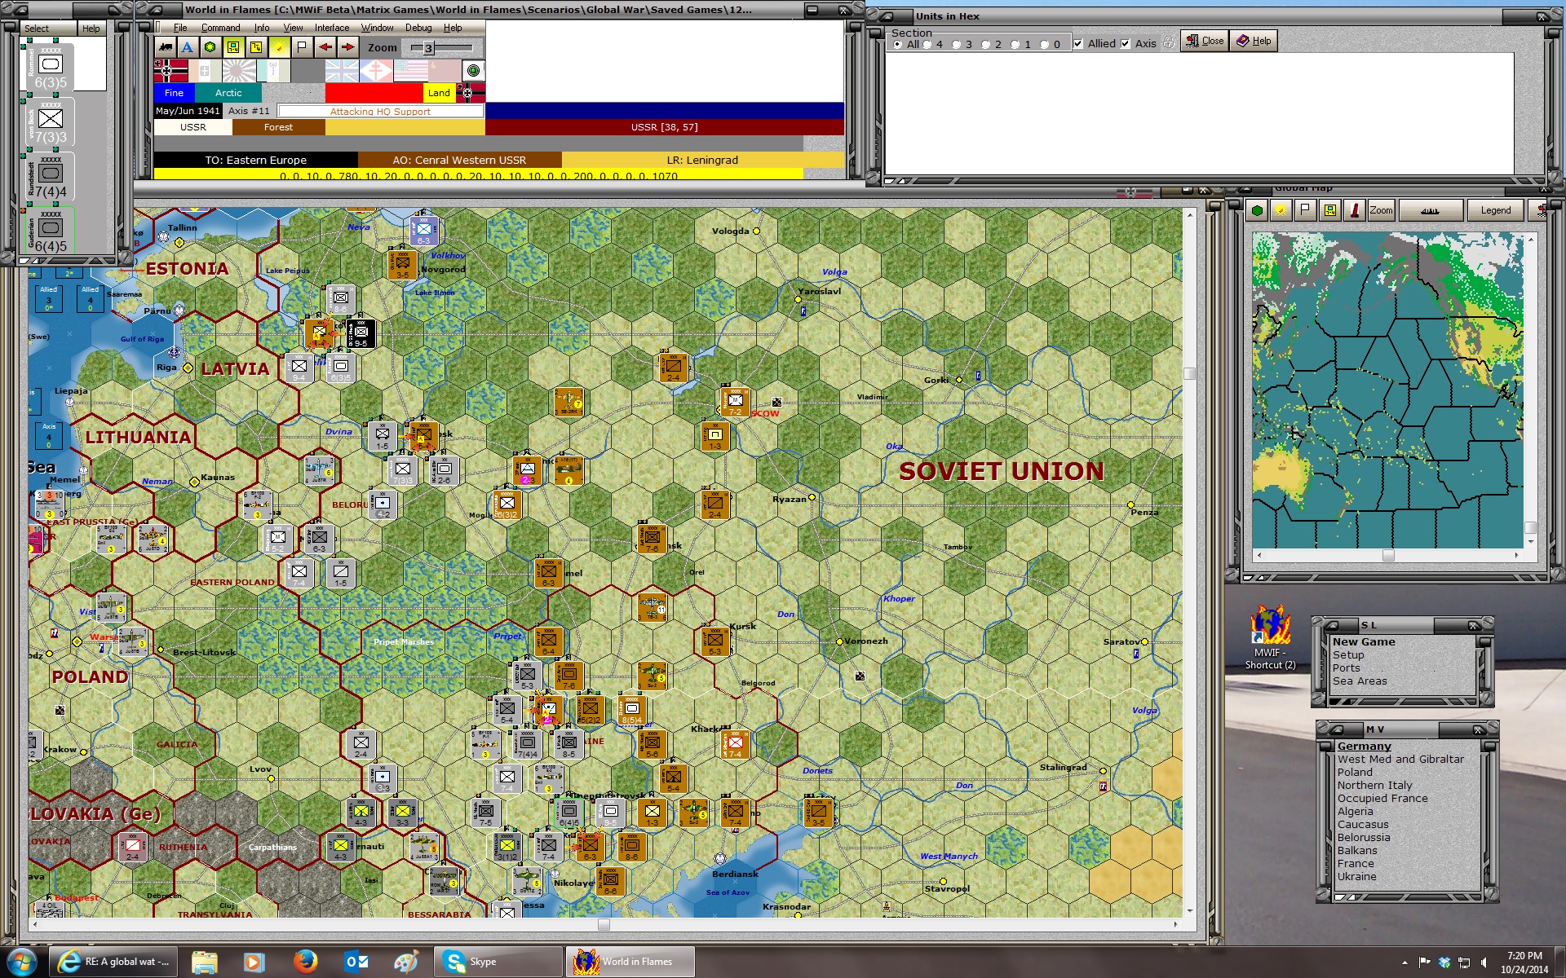
Task: Uncheck the Allied checkbox
Action: [x=1078, y=44]
